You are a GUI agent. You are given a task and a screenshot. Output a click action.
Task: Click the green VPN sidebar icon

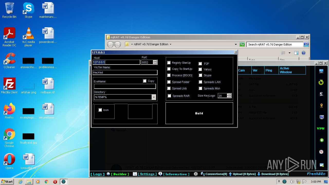coord(321,128)
